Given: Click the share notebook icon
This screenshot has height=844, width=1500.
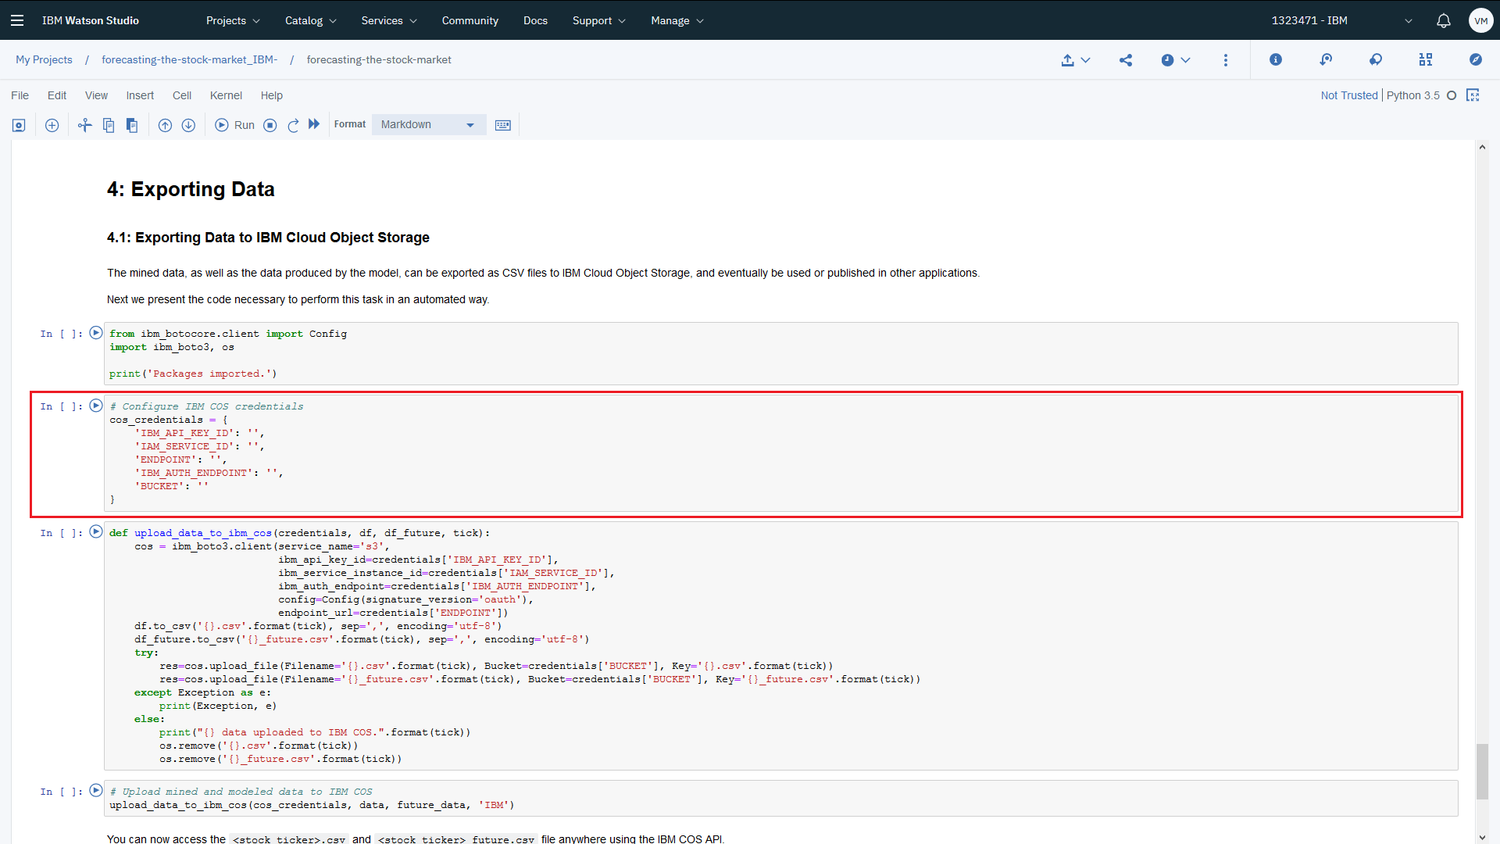Looking at the screenshot, I should (x=1126, y=59).
